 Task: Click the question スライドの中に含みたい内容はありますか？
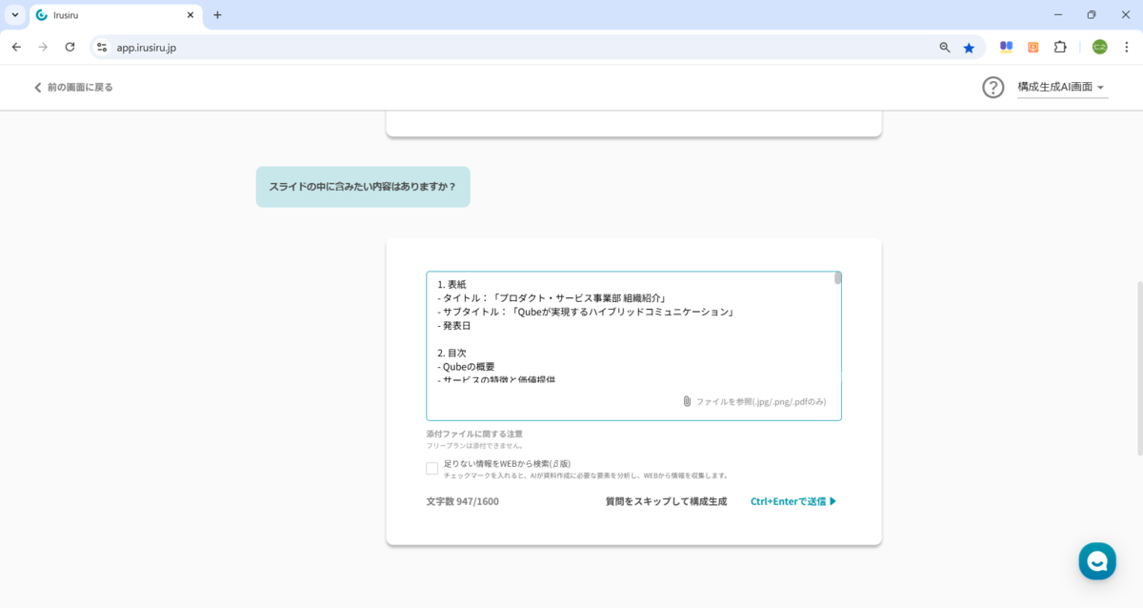tap(363, 187)
